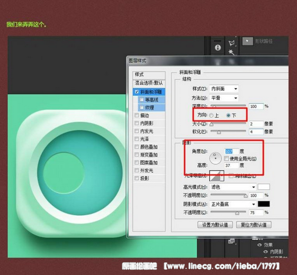Enable the 投影 checkbox
The height and width of the screenshot is (275, 297).
point(137,178)
